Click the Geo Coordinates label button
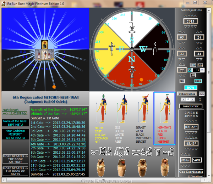Screen dimensions: 213x184 pos(191,172)
